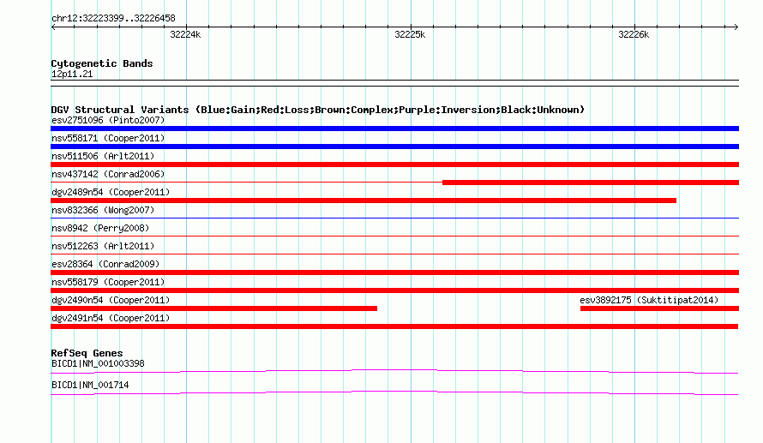Open variant label nsv558179 (Cooper2011)
This screenshot has height=443, width=763.
pyautogui.click(x=108, y=282)
